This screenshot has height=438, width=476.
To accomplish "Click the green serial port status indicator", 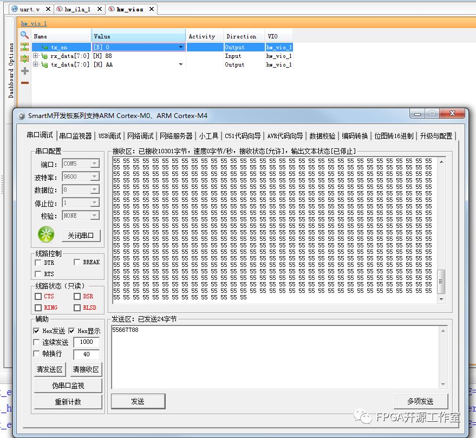I will point(46,234).
